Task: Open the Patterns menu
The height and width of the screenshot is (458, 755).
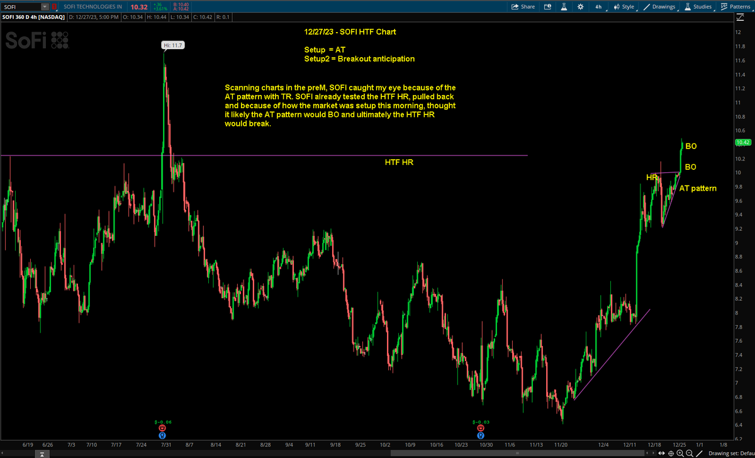Action: coord(735,6)
